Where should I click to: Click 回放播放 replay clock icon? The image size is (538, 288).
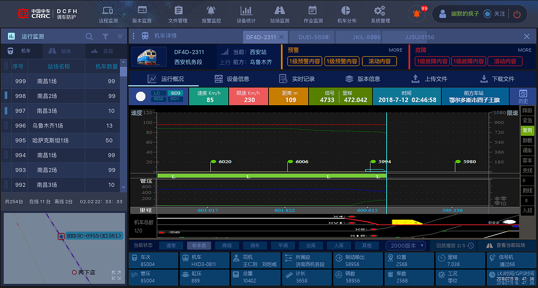470,246
